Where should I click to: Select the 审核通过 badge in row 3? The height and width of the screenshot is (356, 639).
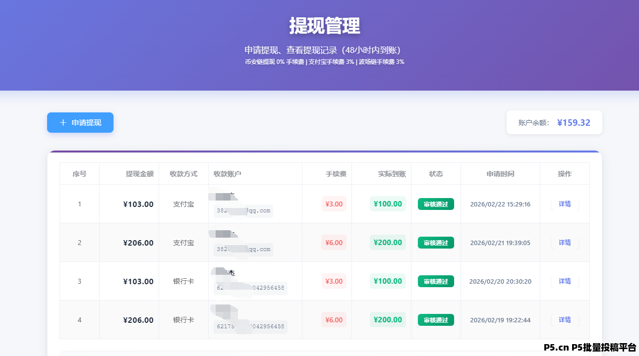[x=436, y=281]
